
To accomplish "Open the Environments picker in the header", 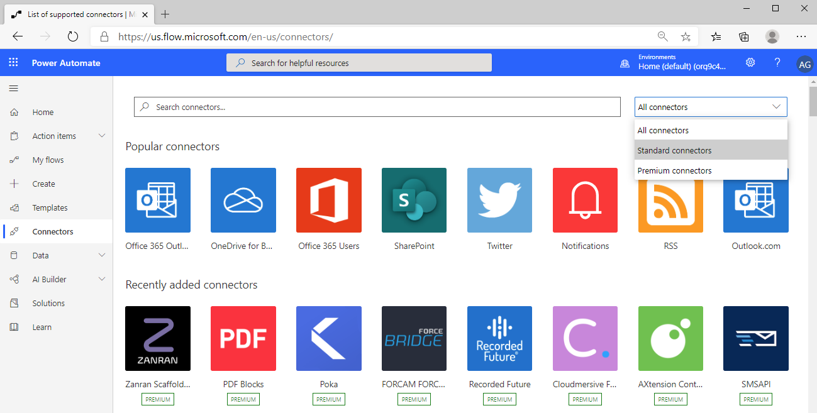I will [674, 63].
